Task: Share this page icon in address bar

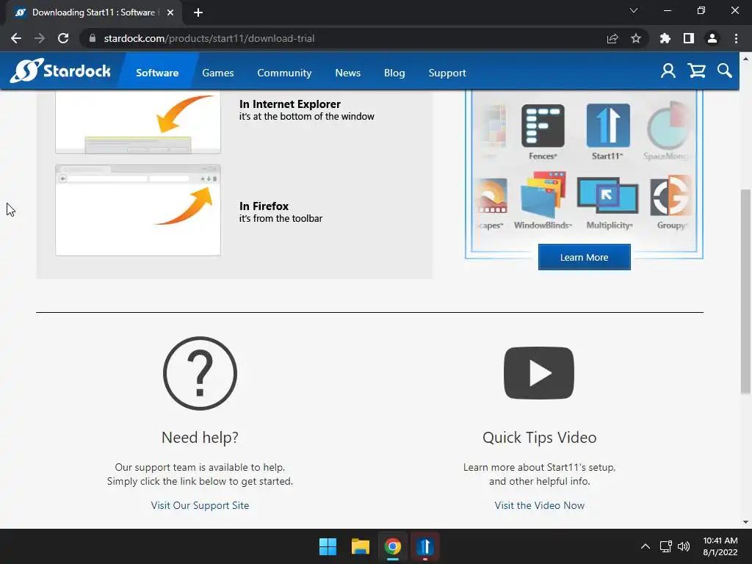Action: click(612, 38)
